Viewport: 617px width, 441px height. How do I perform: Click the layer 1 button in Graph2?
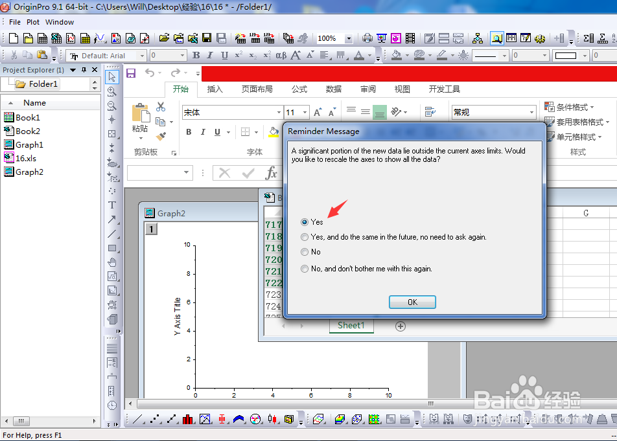point(151,229)
